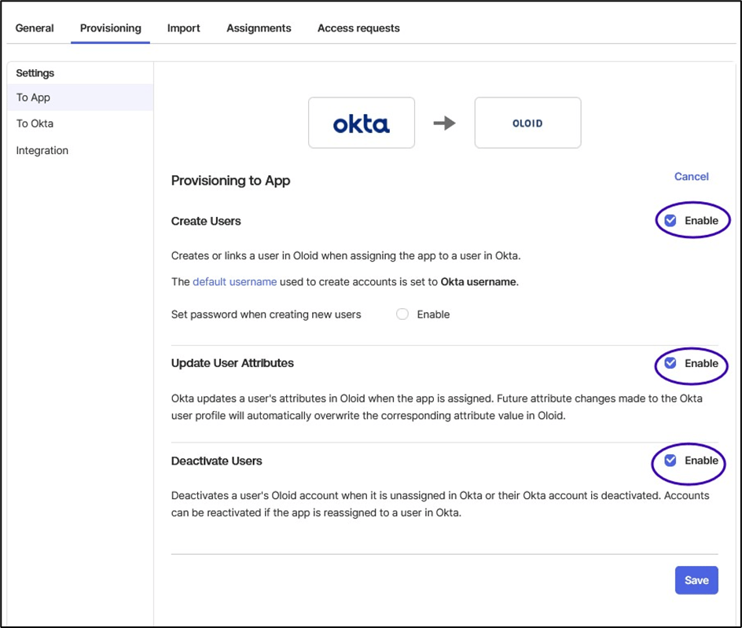Image resolution: width=742 pixels, height=628 pixels.
Task: Toggle the Create Users Enable checkbox
Action: pos(670,221)
